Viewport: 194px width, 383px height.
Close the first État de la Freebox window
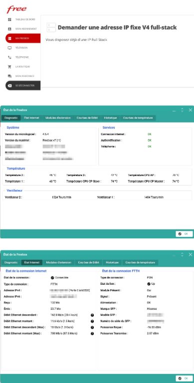pos(191,110)
